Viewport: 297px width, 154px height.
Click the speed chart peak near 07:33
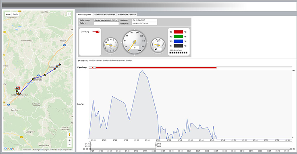point(142,71)
